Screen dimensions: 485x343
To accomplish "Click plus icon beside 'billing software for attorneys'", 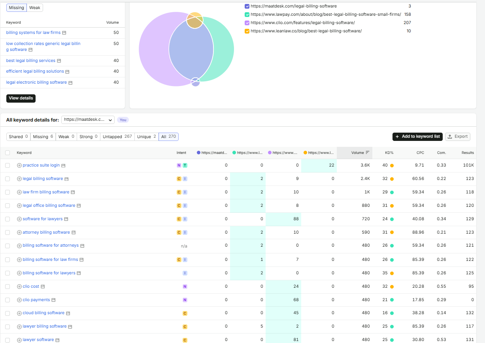I will point(19,246).
